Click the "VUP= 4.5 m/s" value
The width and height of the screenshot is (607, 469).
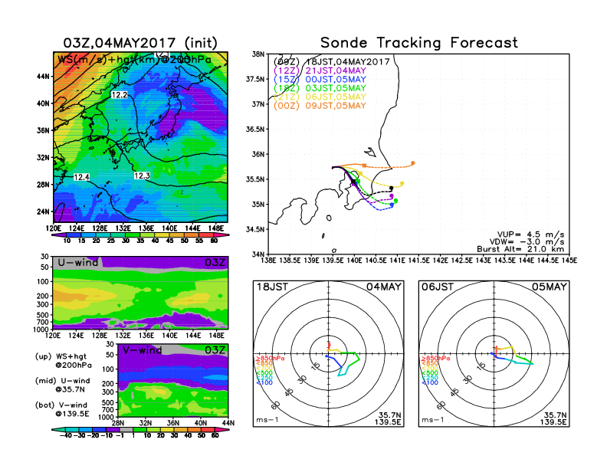tap(530, 235)
